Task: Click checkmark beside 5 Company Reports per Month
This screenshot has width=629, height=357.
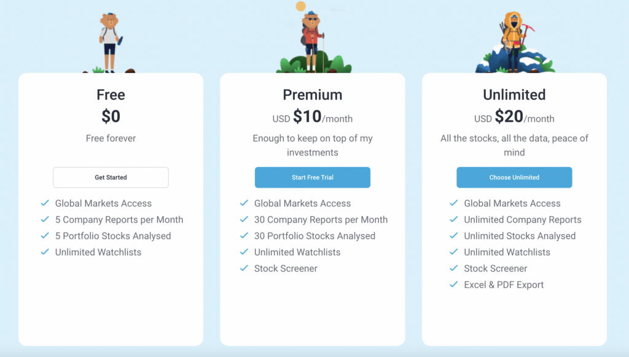Action: tap(45, 220)
